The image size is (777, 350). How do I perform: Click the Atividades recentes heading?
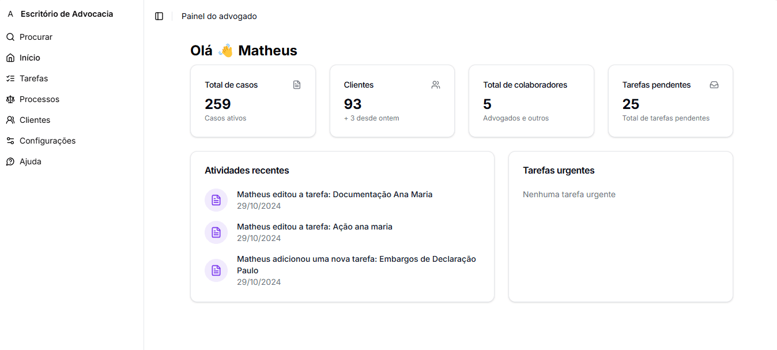click(x=247, y=170)
